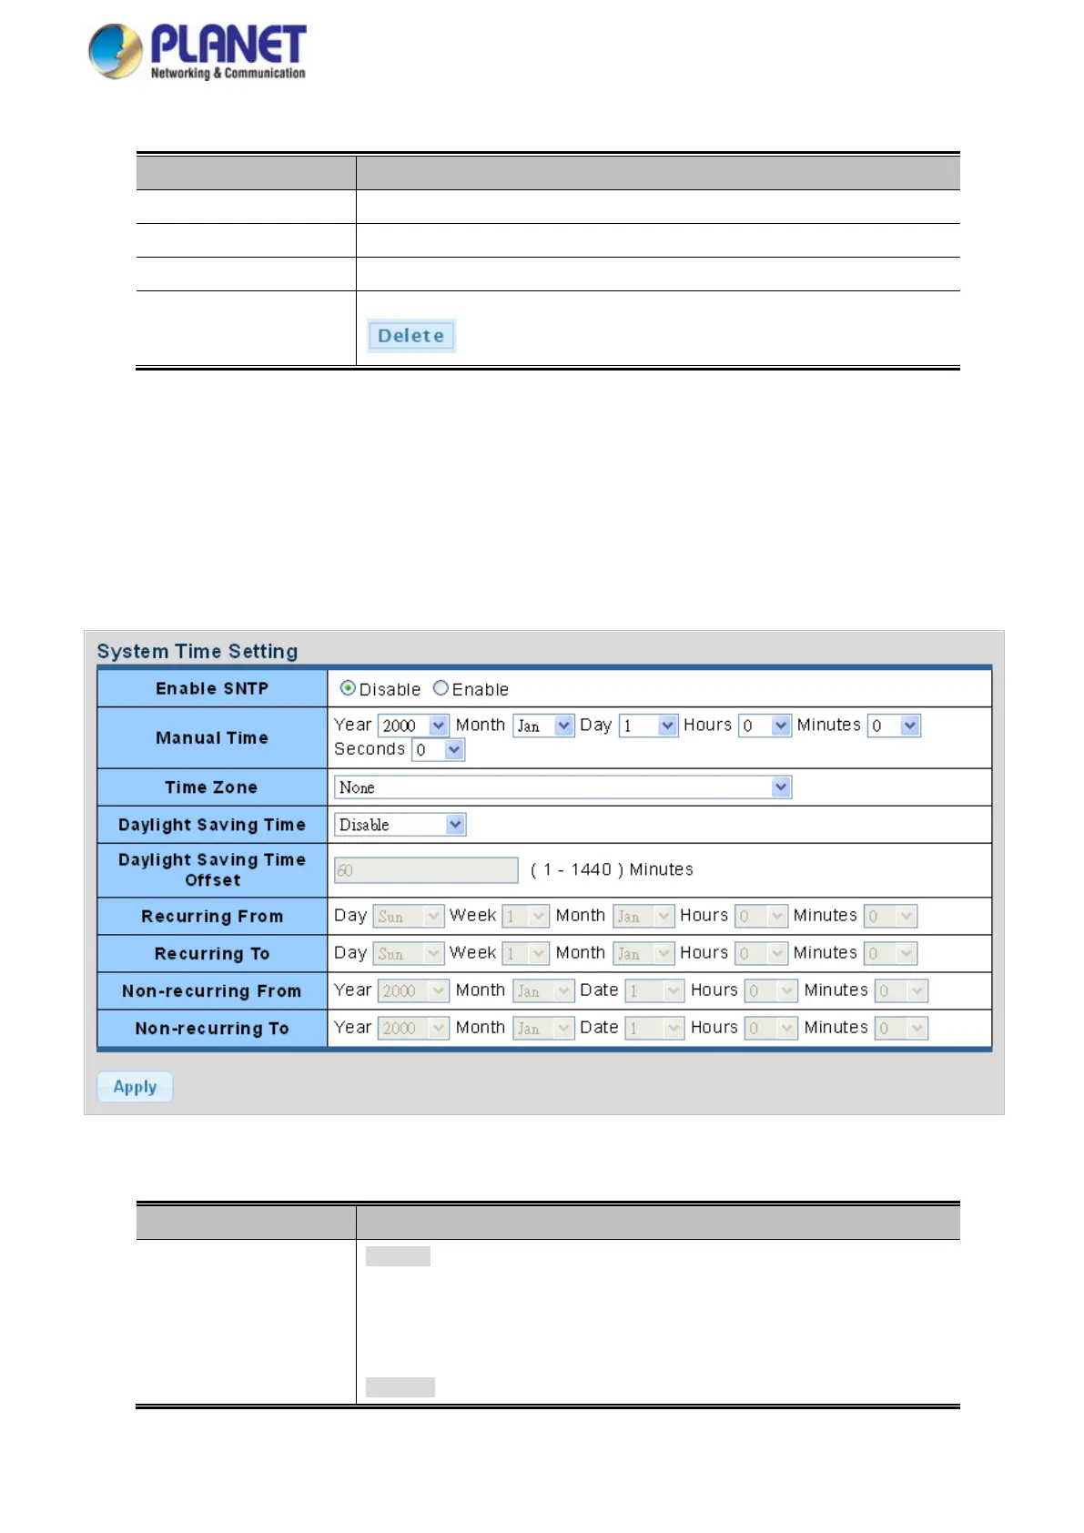Open the Manual Time Hours dropdown
This screenshot has height=1533, width=1084.
pos(765,726)
